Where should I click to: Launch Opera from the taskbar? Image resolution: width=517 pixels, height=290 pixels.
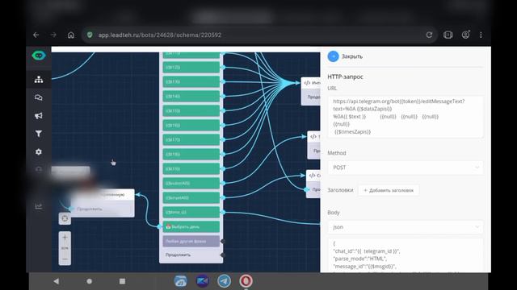pos(246,281)
